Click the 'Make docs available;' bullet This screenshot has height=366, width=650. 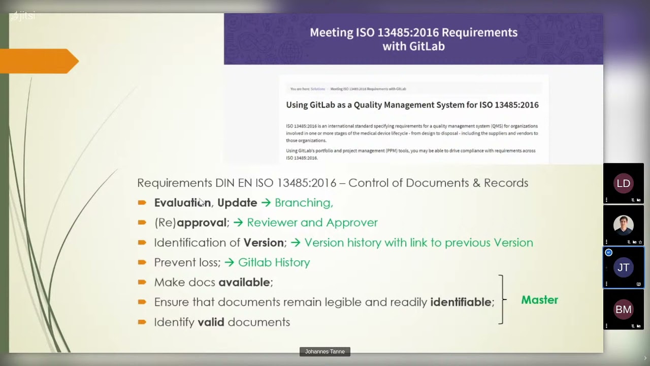[x=214, y=282]
